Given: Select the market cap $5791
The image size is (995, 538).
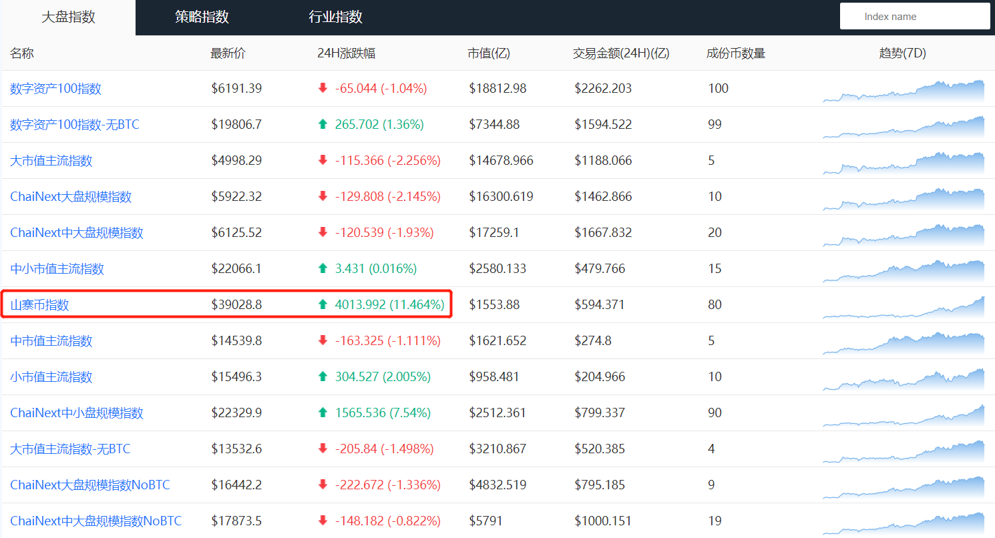Looking at the screenshot, I should coord(485,521).
